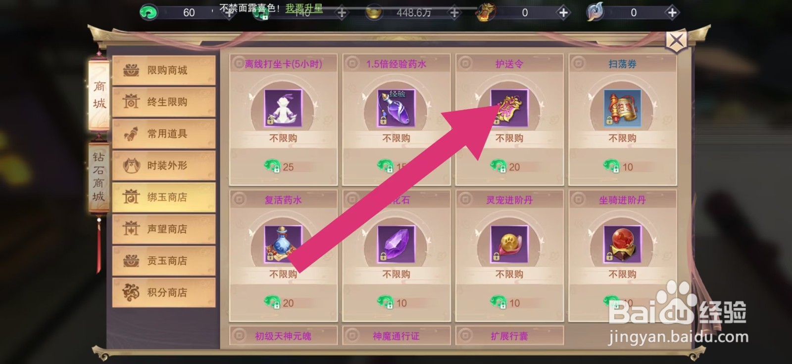The width and height of the screenshot is (792, 364).
Task: Open the 声望商店 category
Action: point(164,229)
